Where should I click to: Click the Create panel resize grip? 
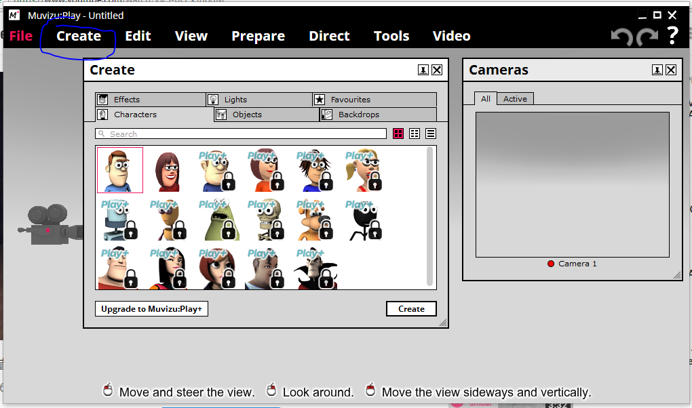tap(443, 323)
